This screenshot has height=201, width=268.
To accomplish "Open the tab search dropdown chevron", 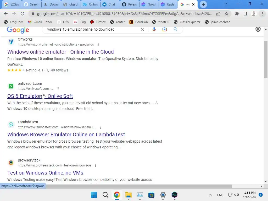I will 226,4.
